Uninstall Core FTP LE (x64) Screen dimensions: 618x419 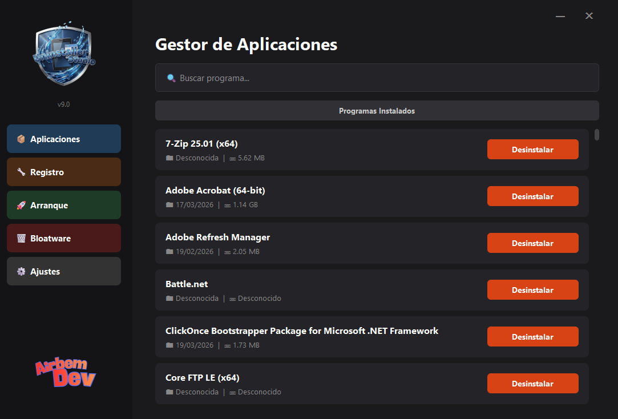533,384
